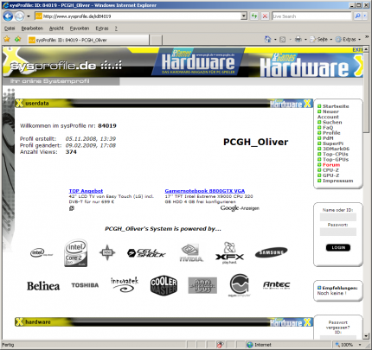Open the Extras toolbar dropdown
The width and height of the screenshot is (372, 350).
[x=348, y=39]
